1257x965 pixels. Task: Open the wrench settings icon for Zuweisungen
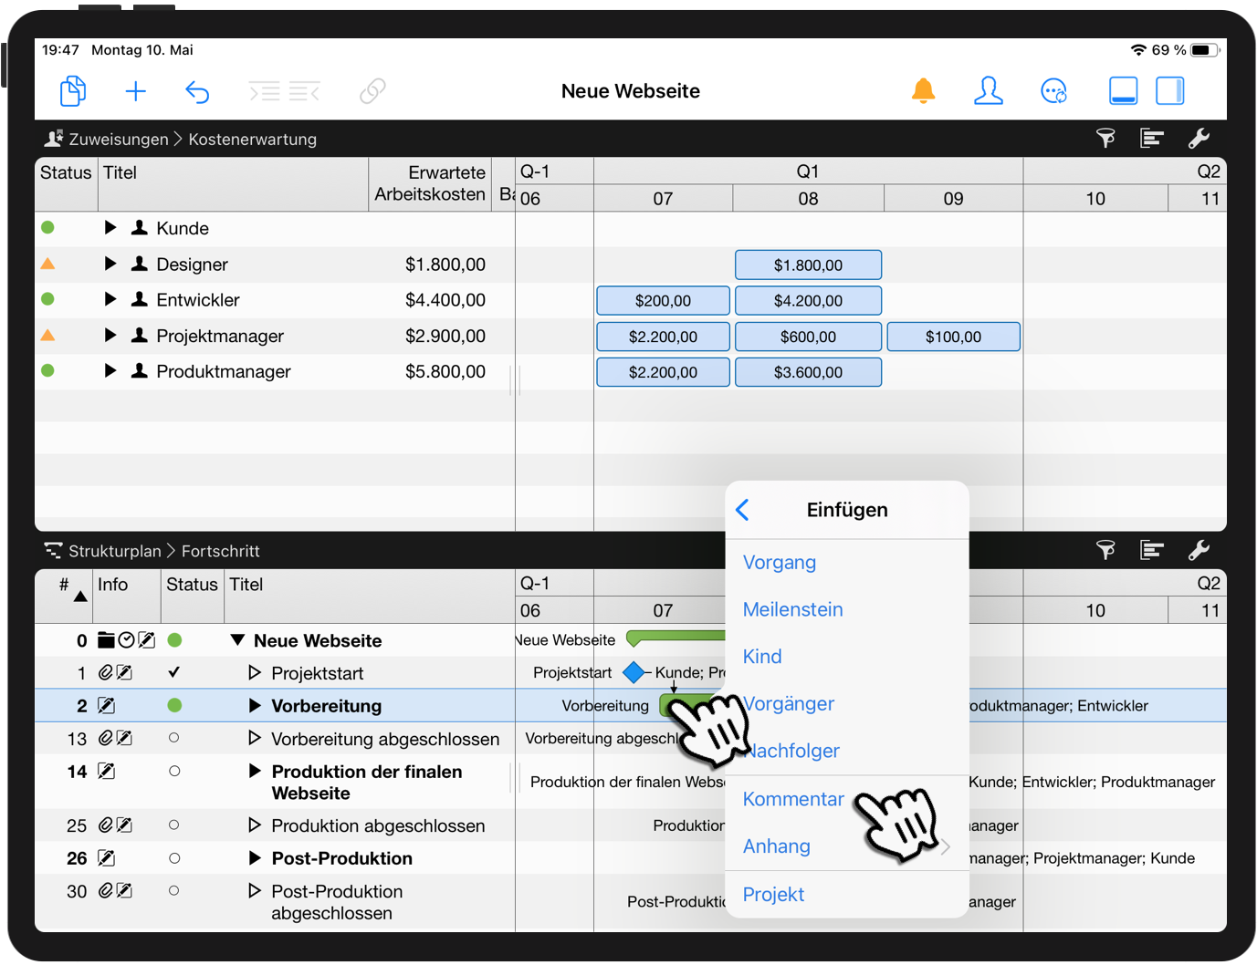1199,138
